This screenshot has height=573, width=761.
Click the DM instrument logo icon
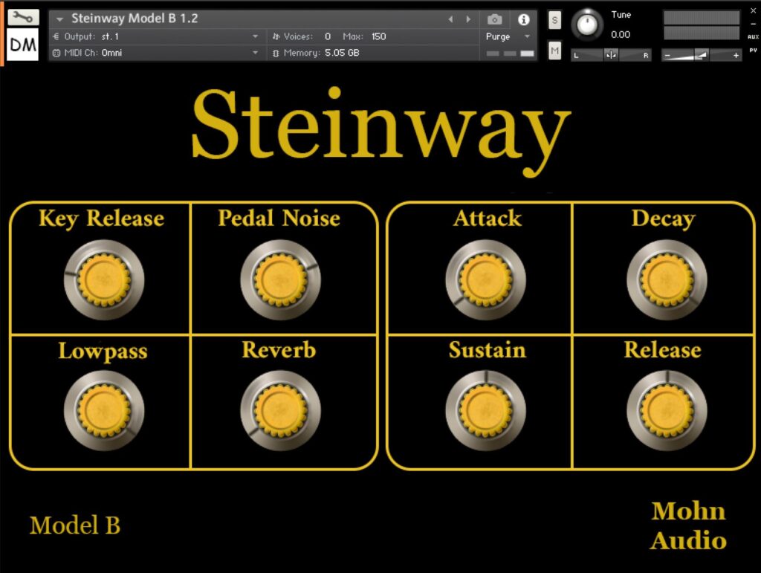(x=23, y=45)
